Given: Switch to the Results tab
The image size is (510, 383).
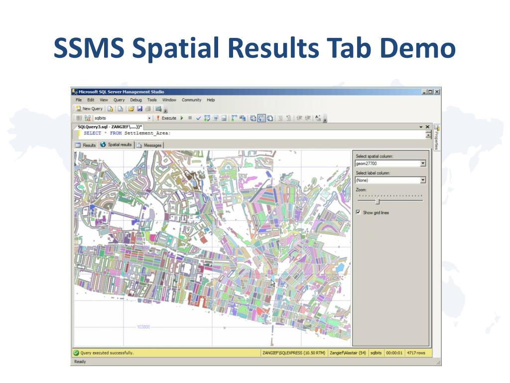Looking at the screenshot, I should [86, 145].
